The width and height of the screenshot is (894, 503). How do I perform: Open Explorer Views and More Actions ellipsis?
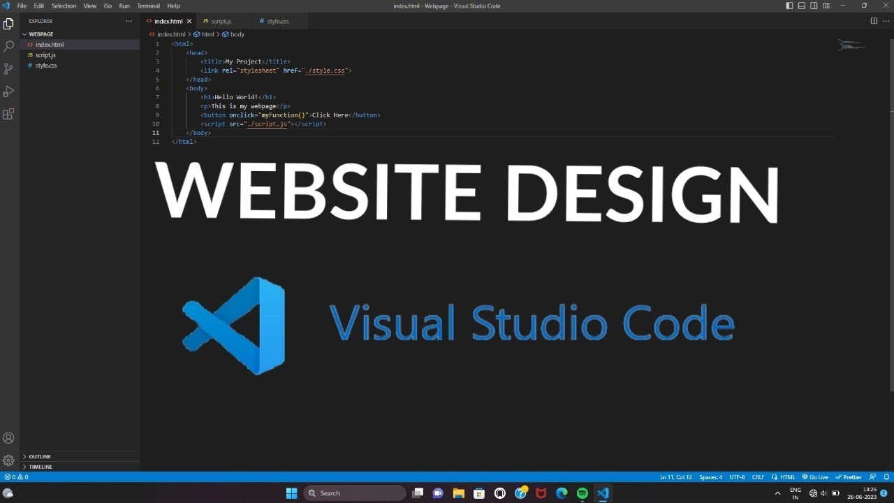click(x=129, y=21)
